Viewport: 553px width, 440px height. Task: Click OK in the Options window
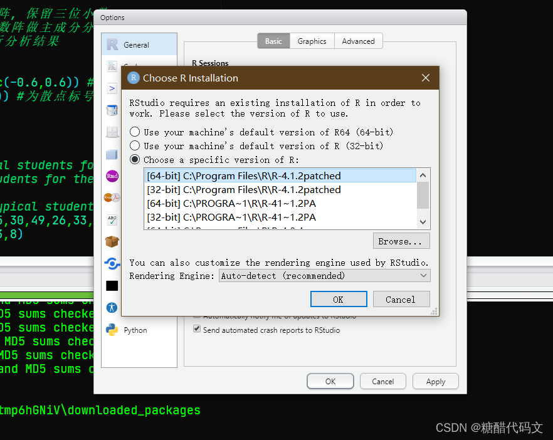click(330, 382)
